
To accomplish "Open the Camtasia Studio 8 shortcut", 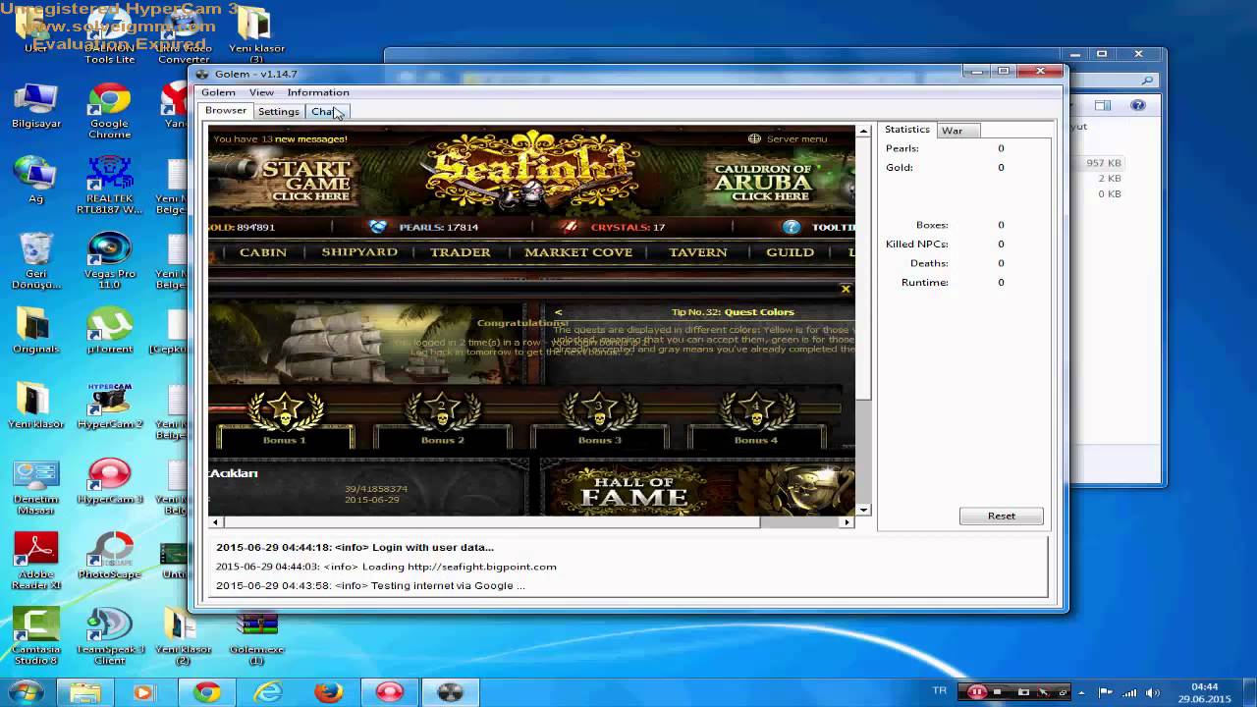I will point(36,636).
